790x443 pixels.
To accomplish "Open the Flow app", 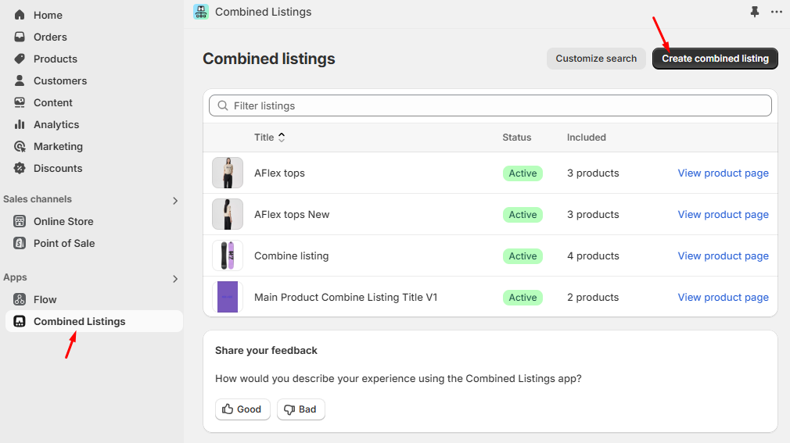I will 45,299.
